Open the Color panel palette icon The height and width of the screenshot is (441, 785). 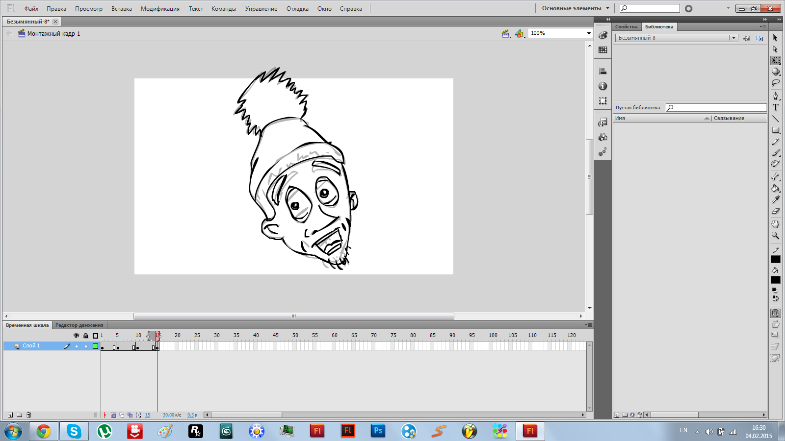[602, 35]
